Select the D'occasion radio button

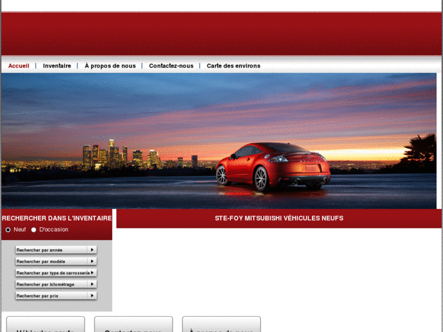tap(34, 230)
